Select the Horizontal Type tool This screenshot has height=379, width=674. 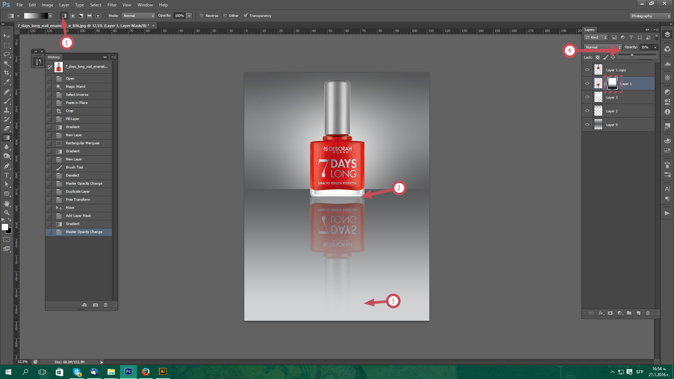[x=7, y=175]
